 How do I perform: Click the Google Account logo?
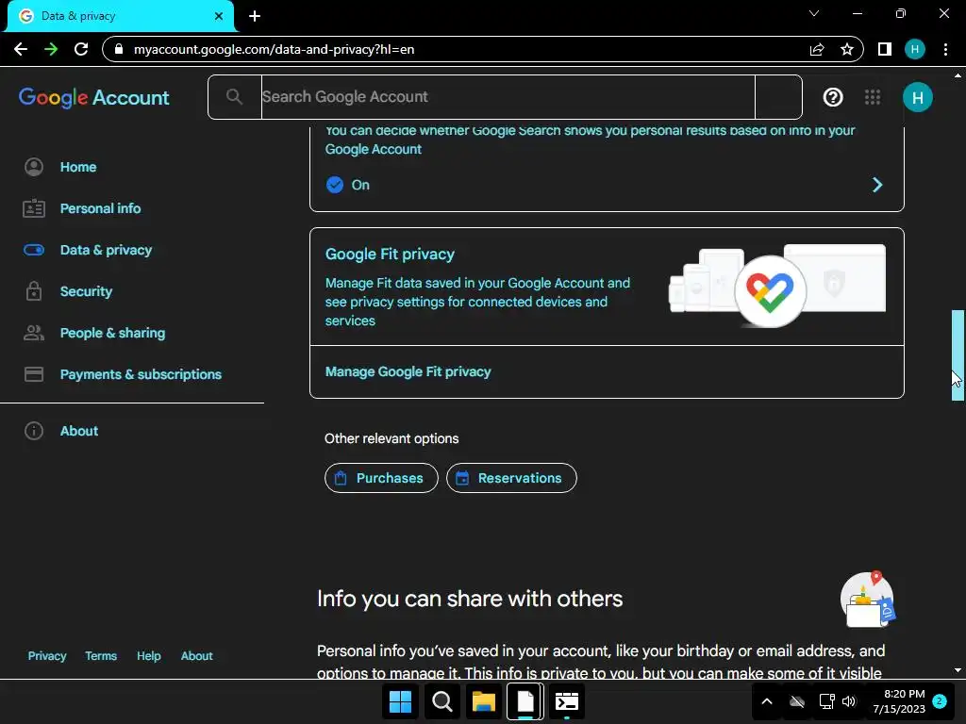[93, 97]
